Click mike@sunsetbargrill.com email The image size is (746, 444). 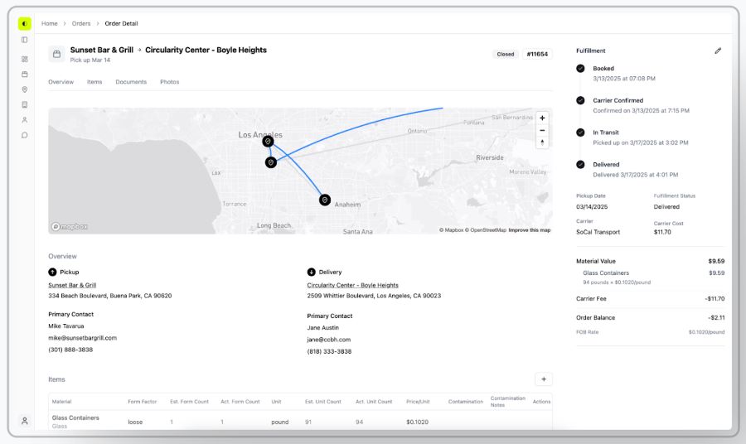(82, 338)
